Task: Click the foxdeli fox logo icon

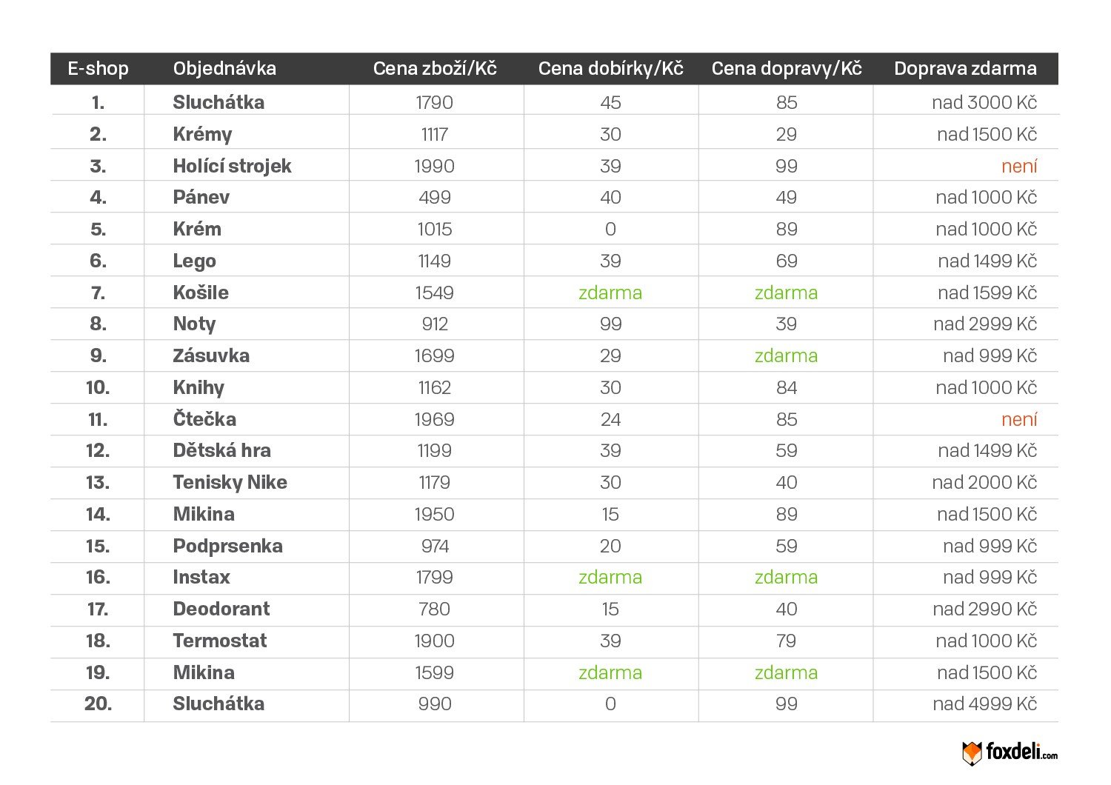Action: coord(972,753)
